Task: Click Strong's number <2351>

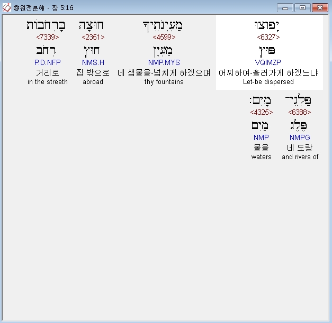Action: click(93, 37)
